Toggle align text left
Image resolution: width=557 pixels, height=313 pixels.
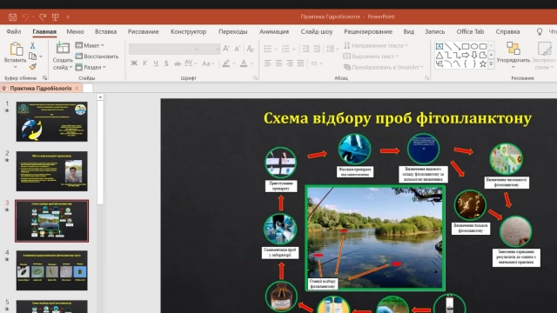coord(268,63)
